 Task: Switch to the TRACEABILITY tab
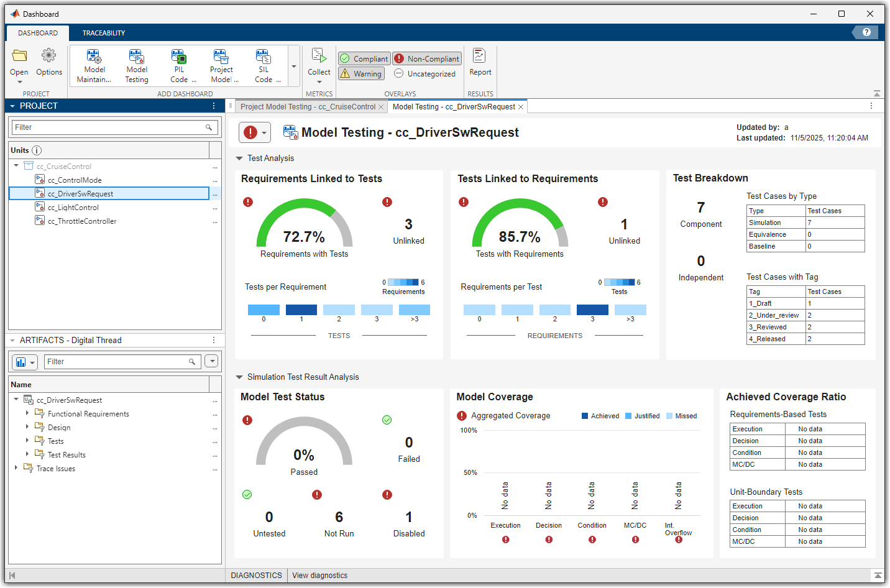pyautogui.click(x=103, y=33)
